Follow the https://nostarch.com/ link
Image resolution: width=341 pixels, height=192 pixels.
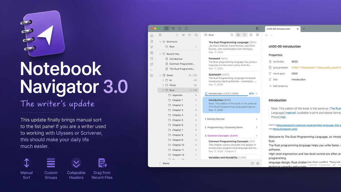pos(285,129)
